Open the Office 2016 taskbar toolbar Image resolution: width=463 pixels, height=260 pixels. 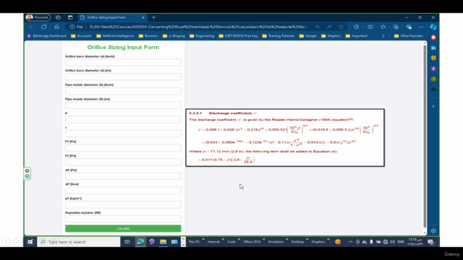(x=252, y=242)
